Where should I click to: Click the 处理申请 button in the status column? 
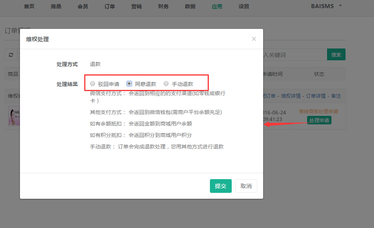(x=319, y=120)
